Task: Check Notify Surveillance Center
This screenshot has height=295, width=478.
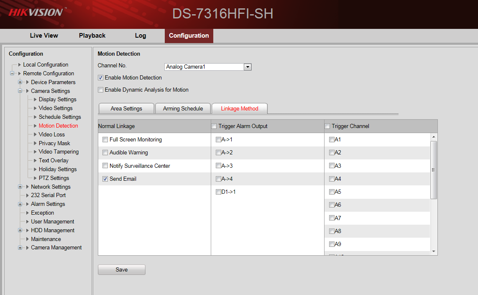Action: tap(105, 166)
